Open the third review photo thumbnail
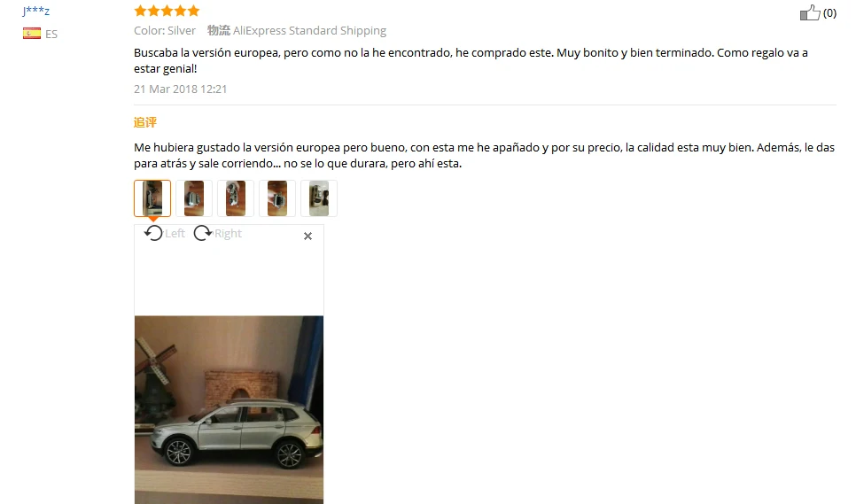The image size is (856, 504). [236, 198]
